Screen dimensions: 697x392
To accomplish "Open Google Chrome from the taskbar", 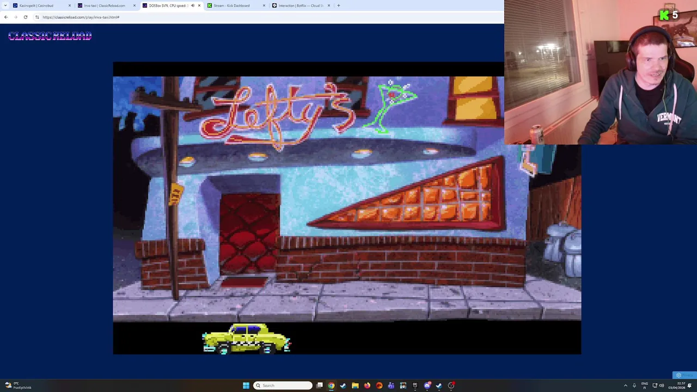I will [331, 385].
